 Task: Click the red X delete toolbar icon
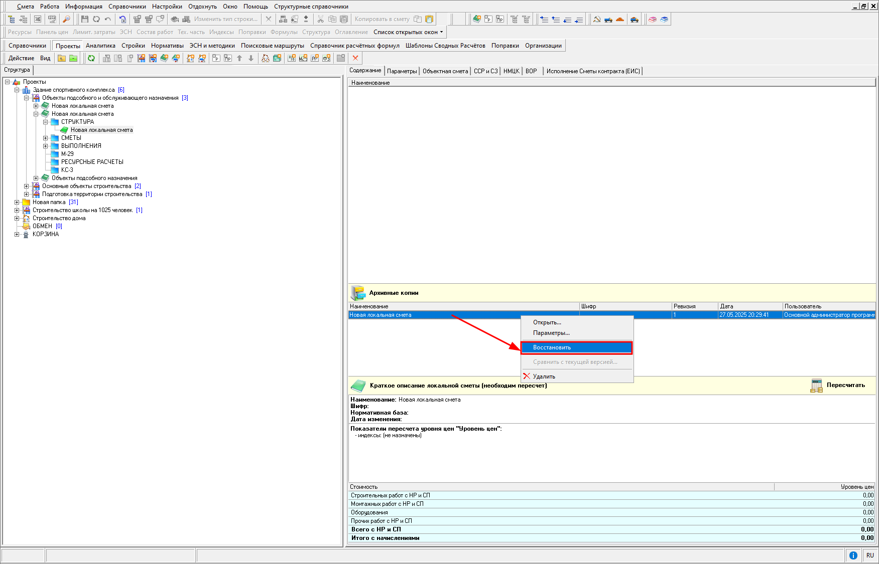click(x=355, y=58)
